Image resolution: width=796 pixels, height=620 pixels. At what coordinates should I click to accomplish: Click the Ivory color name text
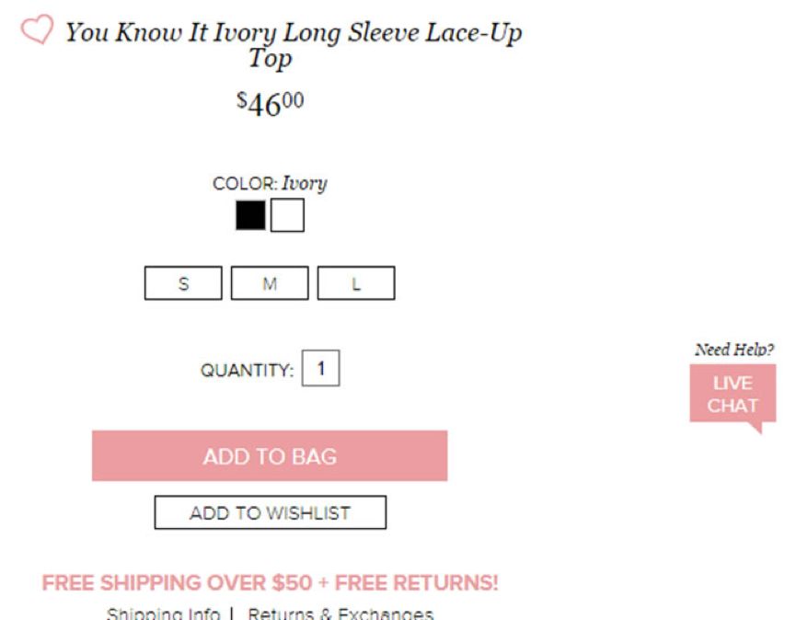[305, 183]
